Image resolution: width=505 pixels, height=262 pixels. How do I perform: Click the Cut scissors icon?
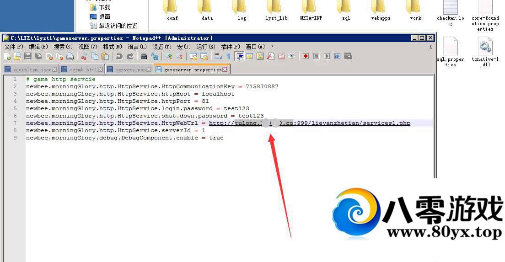pos(84,56)
